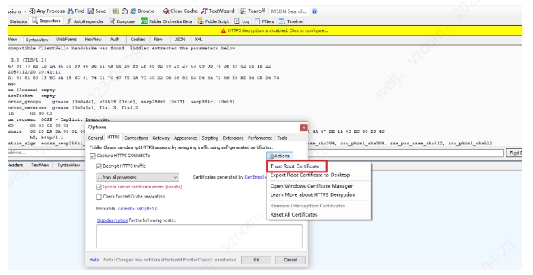Click the Protocols client;ssl3;tls1.0 link

138,209
